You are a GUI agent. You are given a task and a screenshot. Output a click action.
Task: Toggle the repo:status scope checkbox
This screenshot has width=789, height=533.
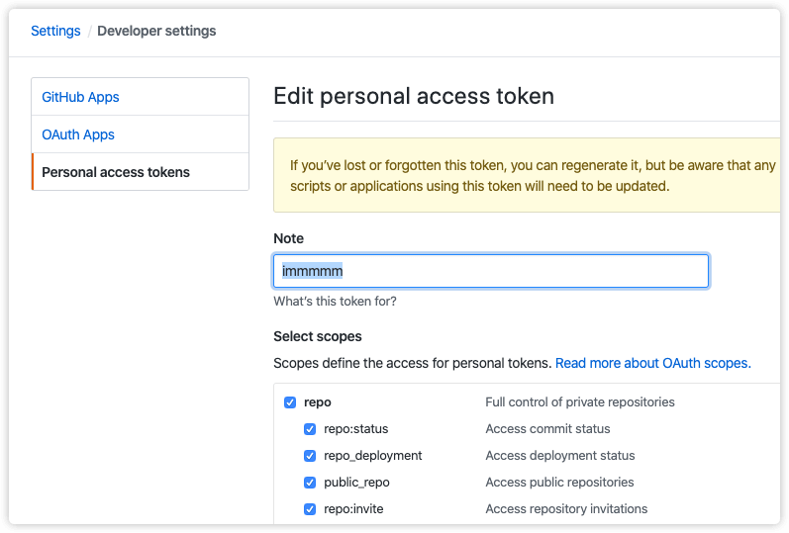[x=310, y=429]
